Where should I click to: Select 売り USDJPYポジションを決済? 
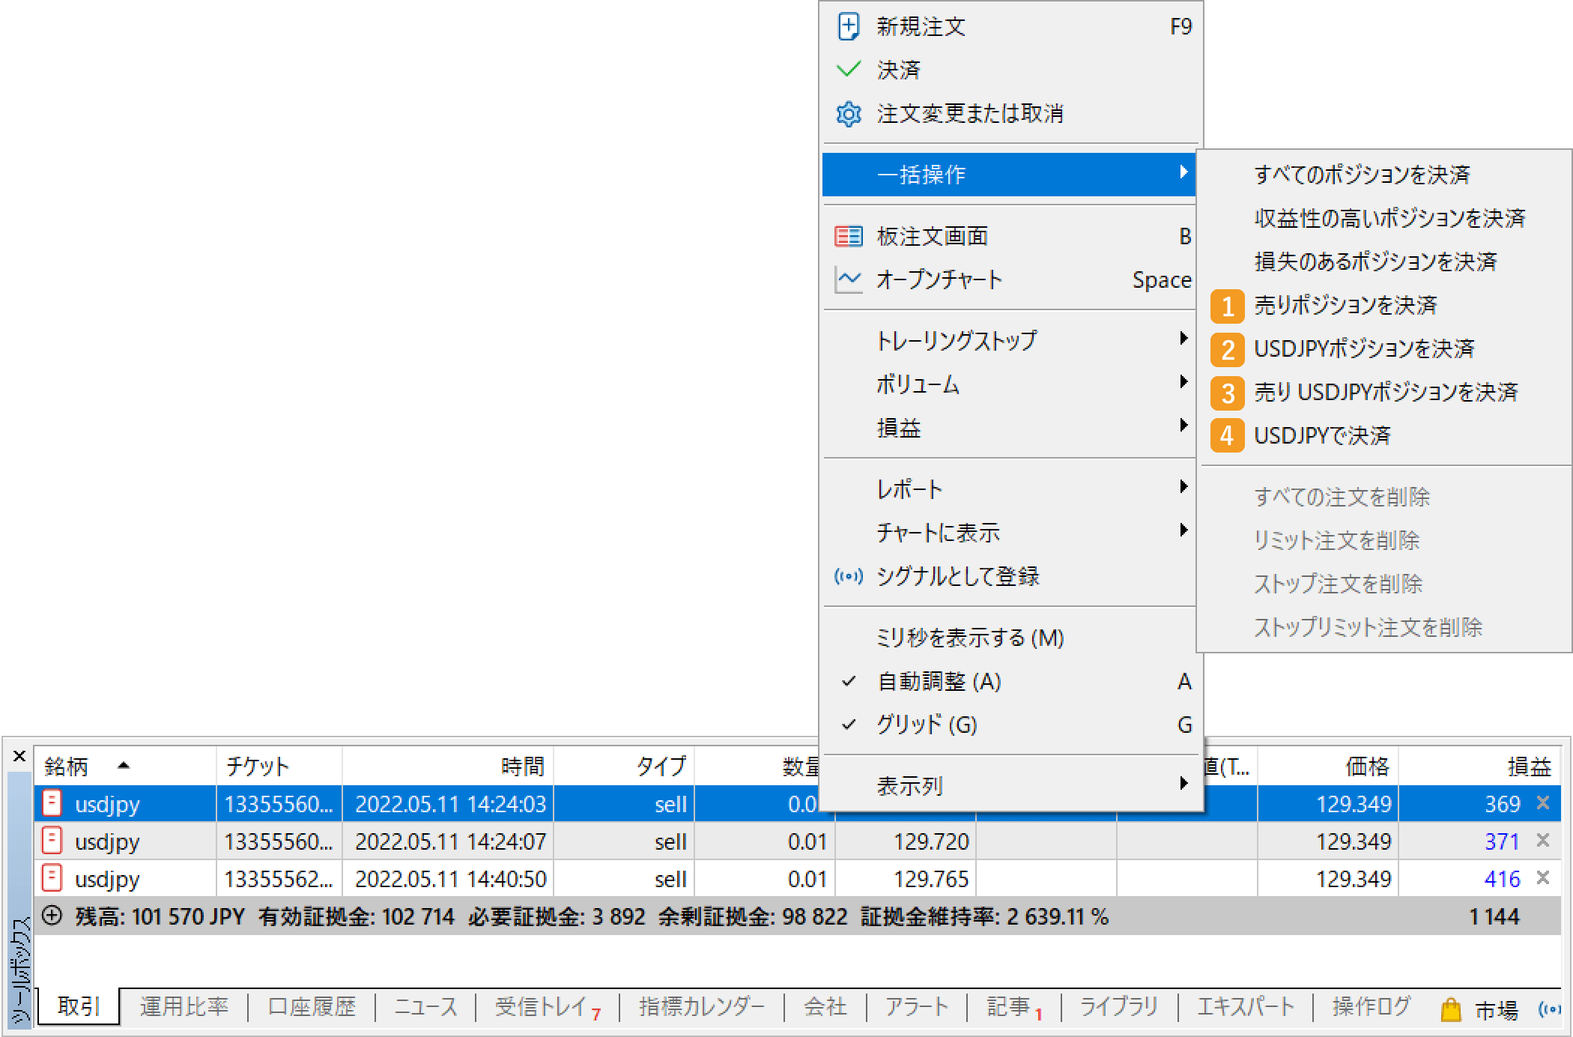[1385, 392]
